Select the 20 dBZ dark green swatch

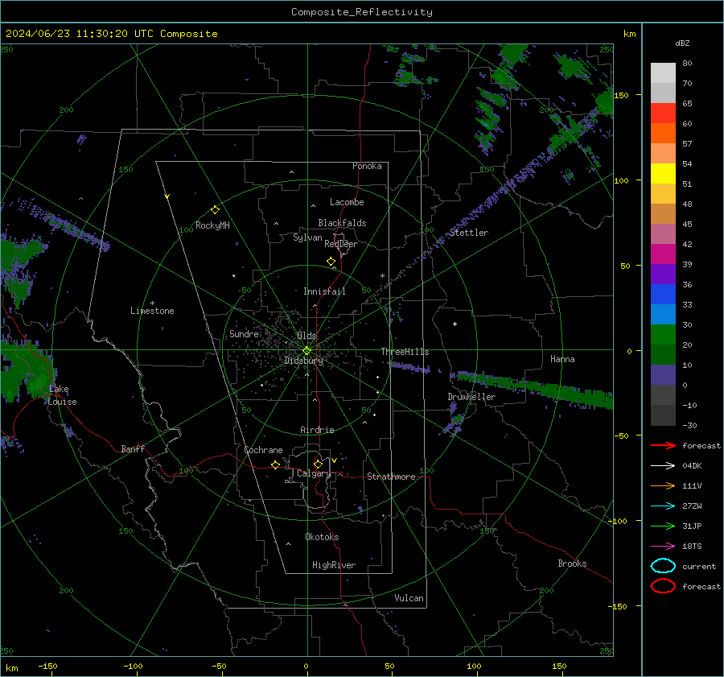click(663, 354)
